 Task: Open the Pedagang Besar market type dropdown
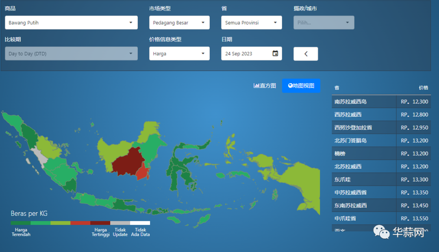(179, 23)
